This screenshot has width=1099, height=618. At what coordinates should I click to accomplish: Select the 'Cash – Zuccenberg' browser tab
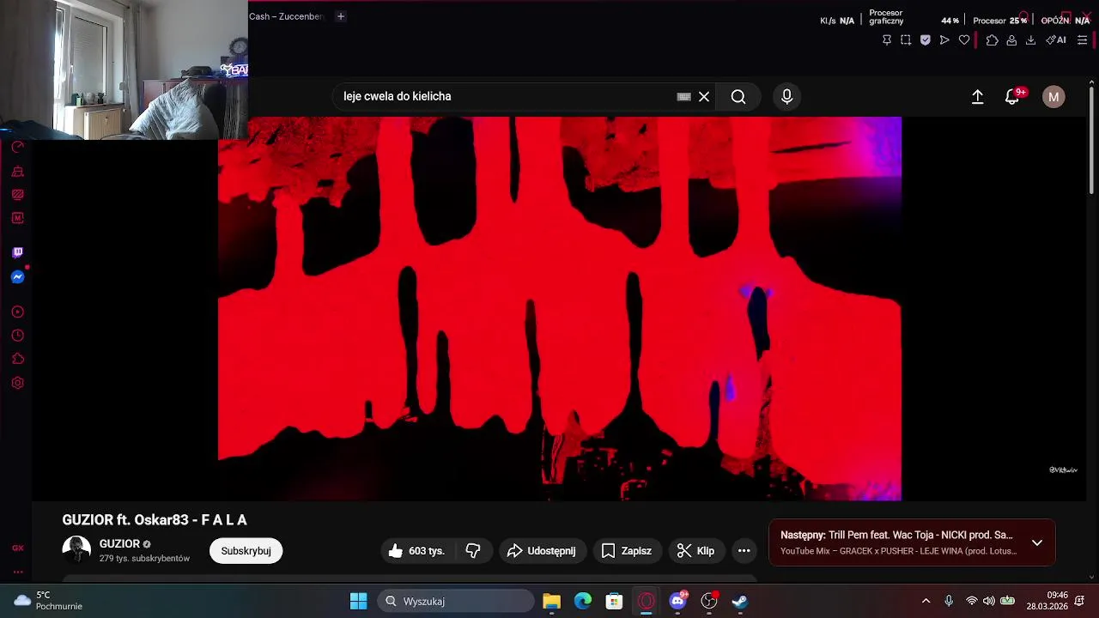coord(286,16)
